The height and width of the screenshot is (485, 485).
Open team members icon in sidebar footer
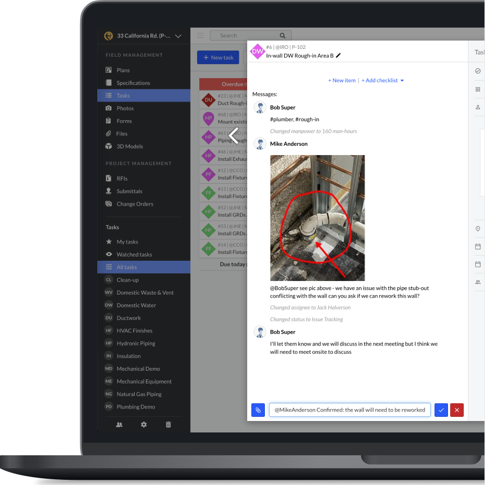point(119,425)
